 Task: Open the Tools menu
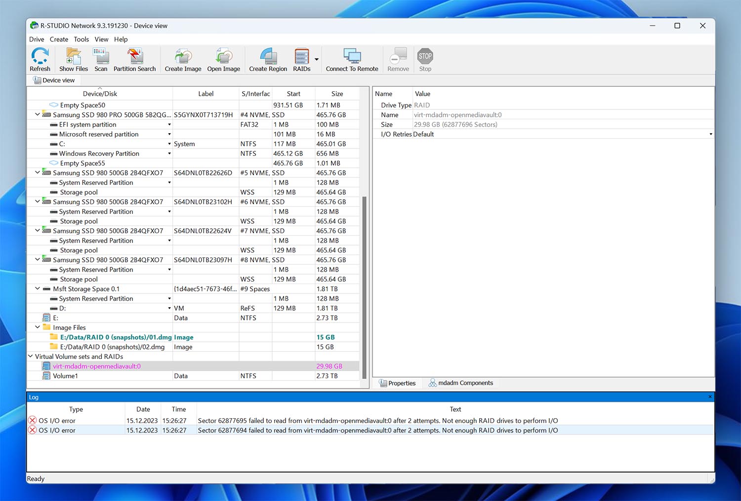click(x=82, y=39)
